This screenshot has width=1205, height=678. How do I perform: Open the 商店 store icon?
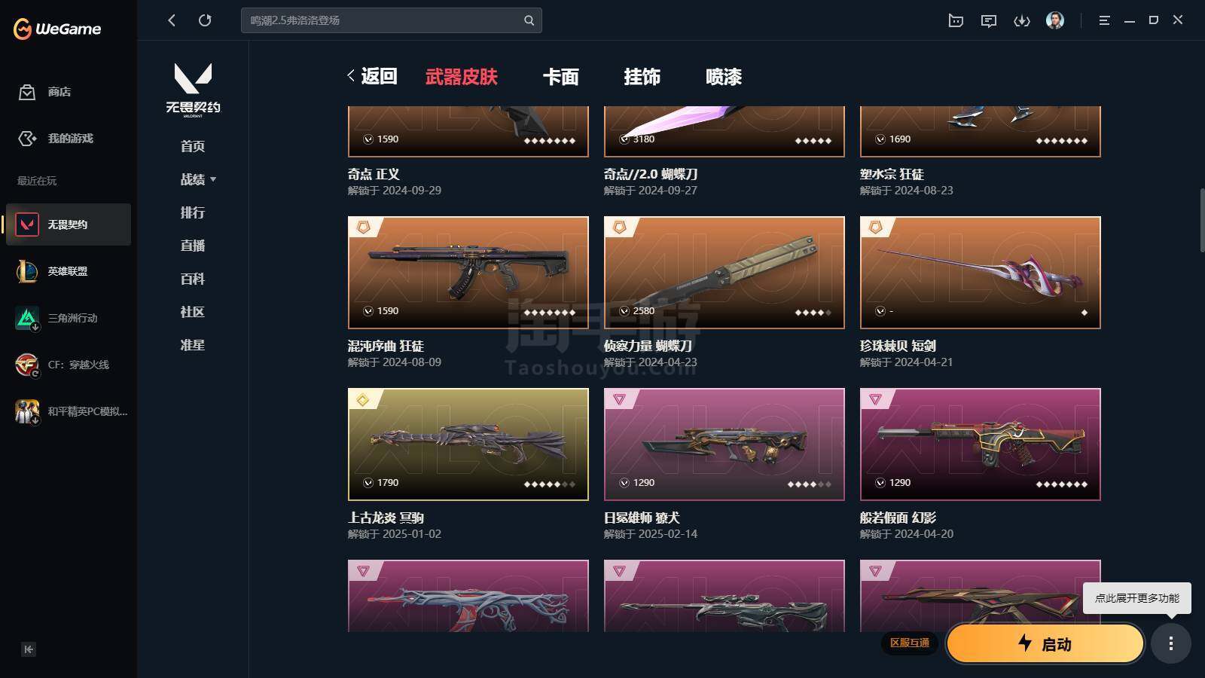tap(27, 92)
